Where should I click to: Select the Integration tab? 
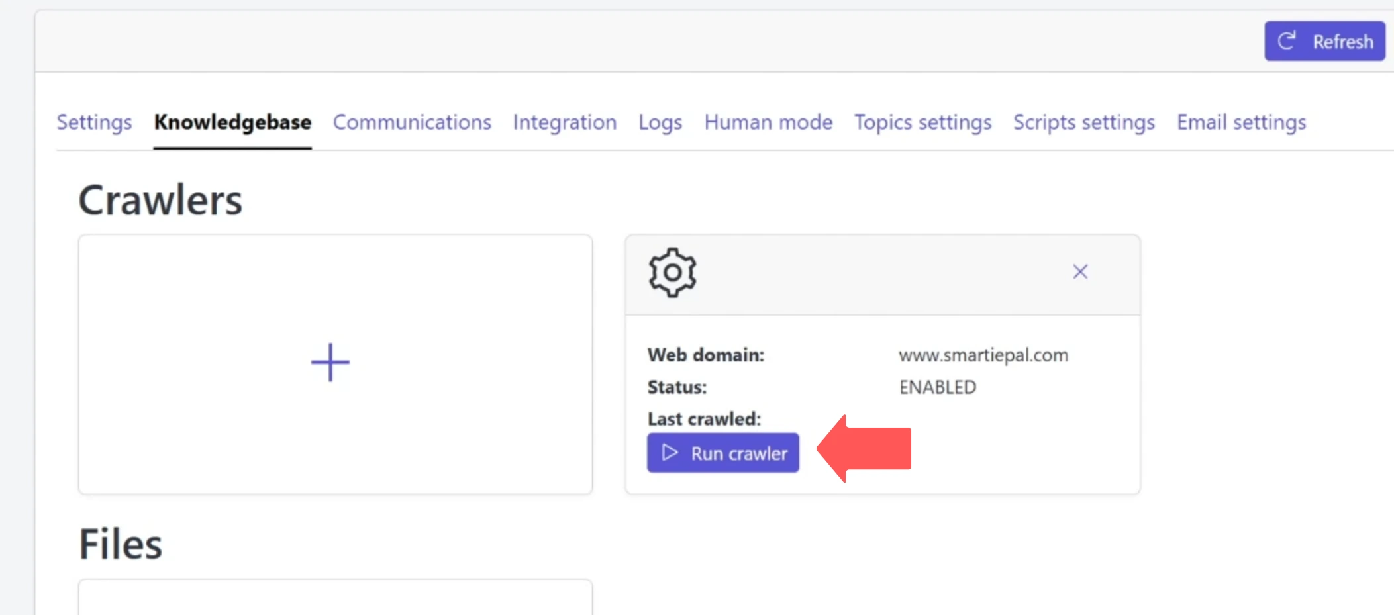tap(564, 122)
